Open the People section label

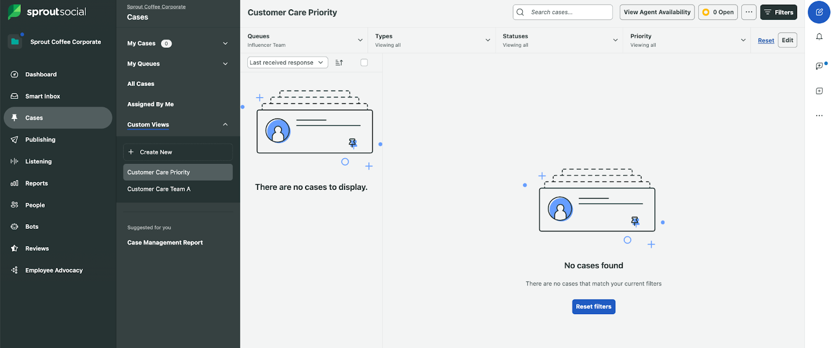pyautogui.click(x=35, y=205)
